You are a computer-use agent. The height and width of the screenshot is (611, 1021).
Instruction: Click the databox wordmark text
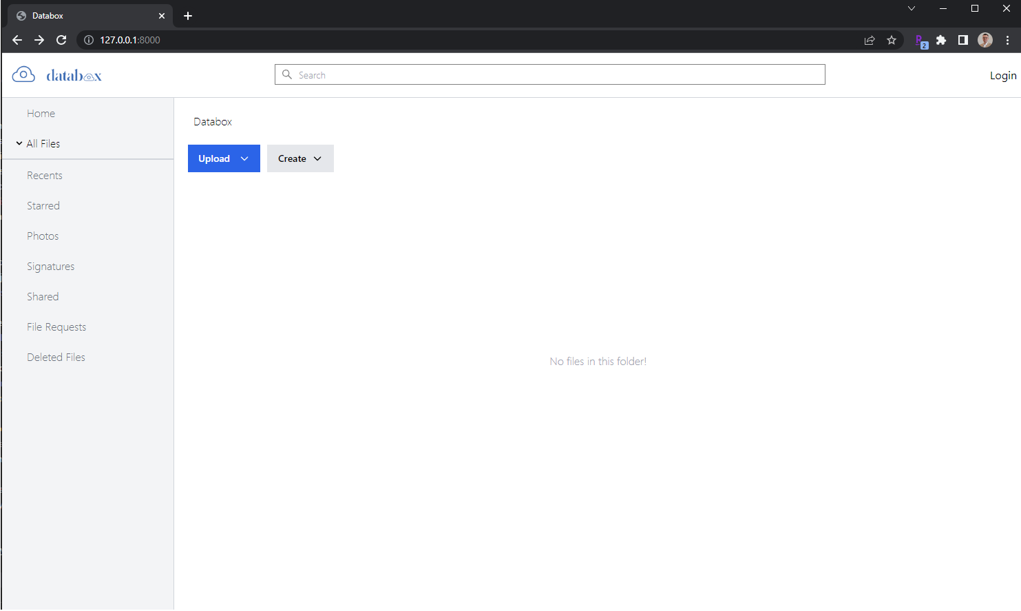[x=74, y=75]
